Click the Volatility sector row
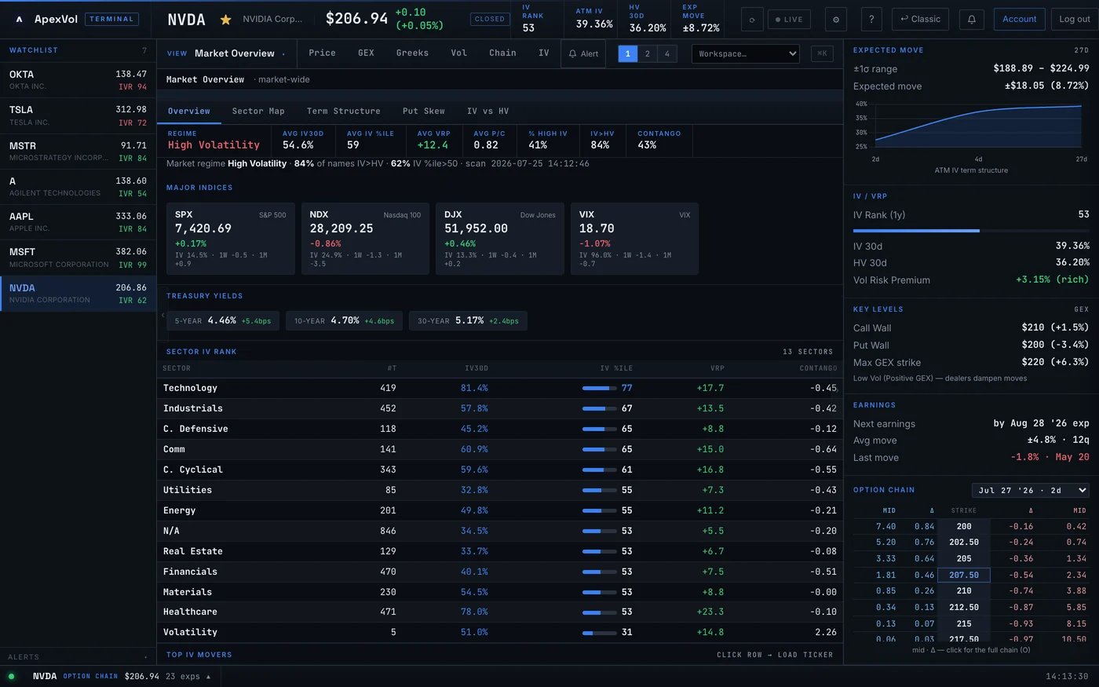 point(499,632)
